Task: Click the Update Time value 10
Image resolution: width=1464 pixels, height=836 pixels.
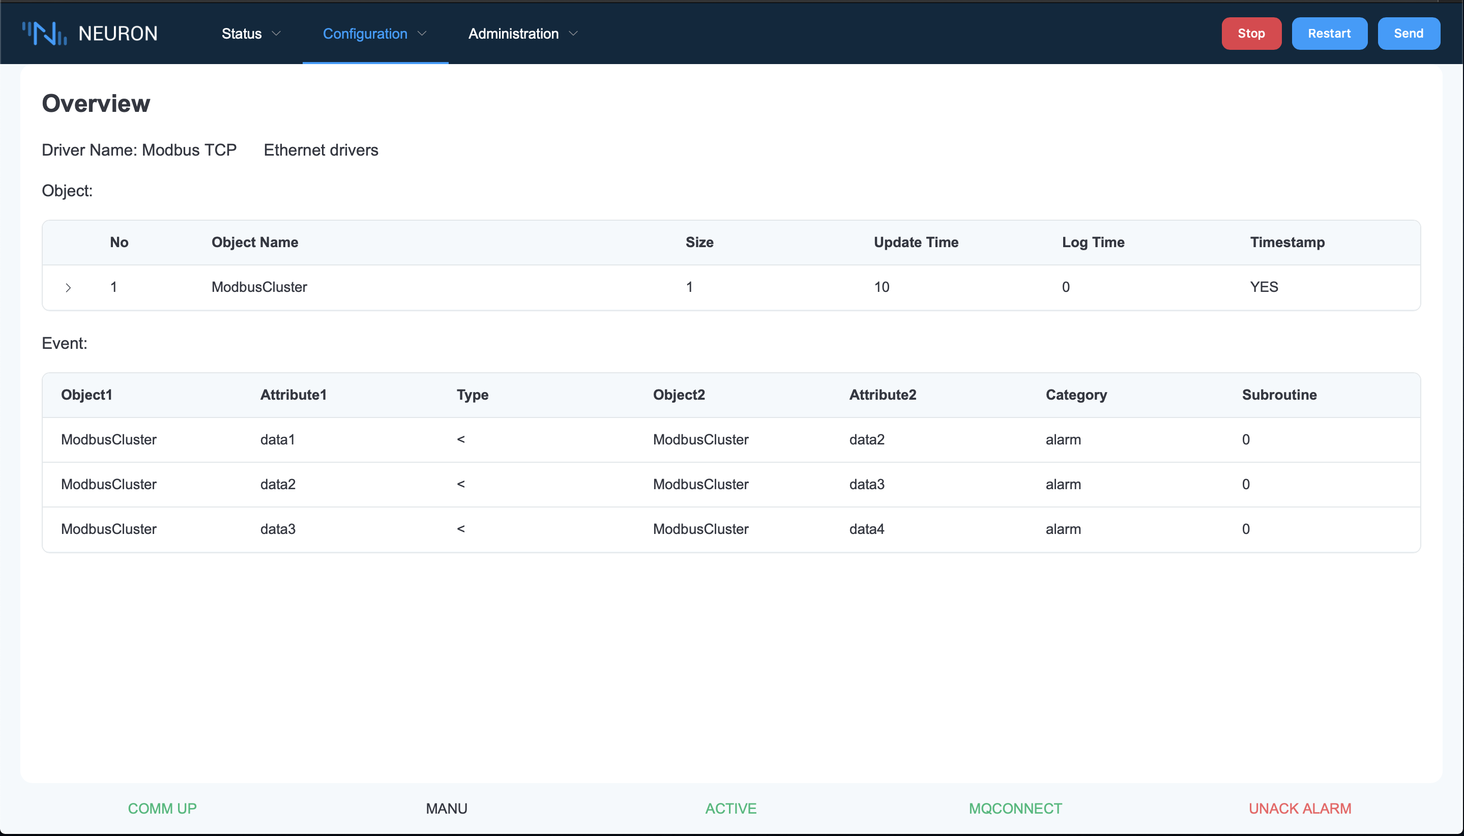Action: 881,287
